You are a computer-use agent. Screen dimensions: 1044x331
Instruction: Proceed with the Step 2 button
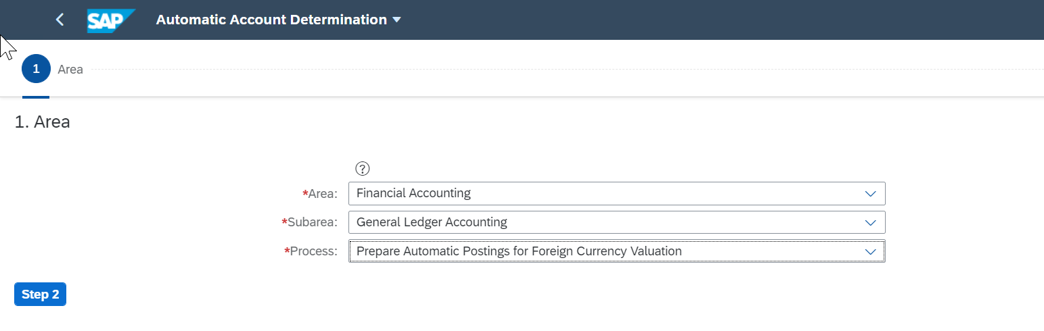[x=40, y=295]
